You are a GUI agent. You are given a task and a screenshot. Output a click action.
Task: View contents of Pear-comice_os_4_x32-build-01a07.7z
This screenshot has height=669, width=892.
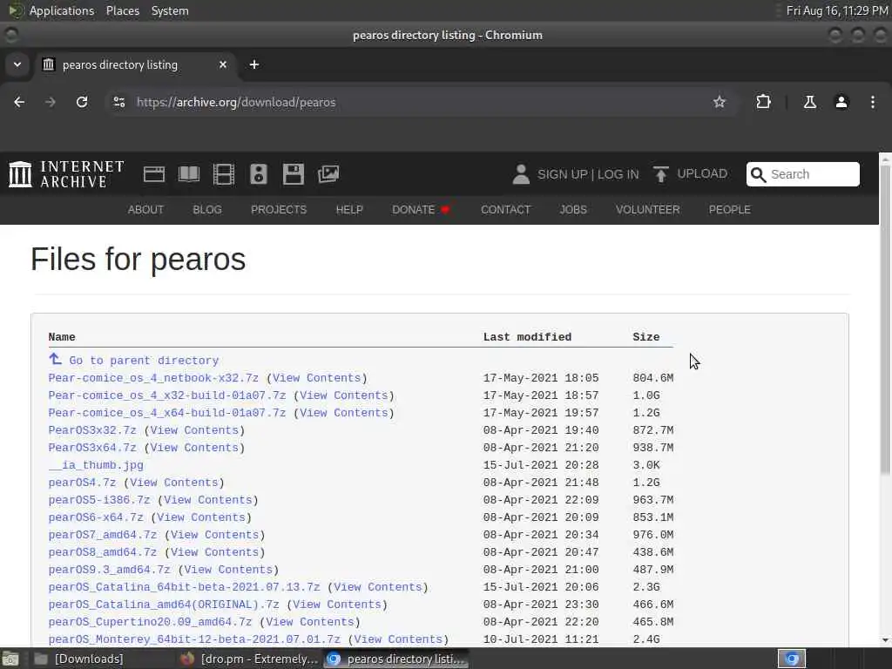click(x=343, y=395)
